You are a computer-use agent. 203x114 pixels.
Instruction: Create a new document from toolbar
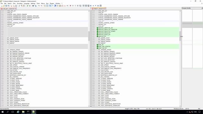[x=1, y=6]
